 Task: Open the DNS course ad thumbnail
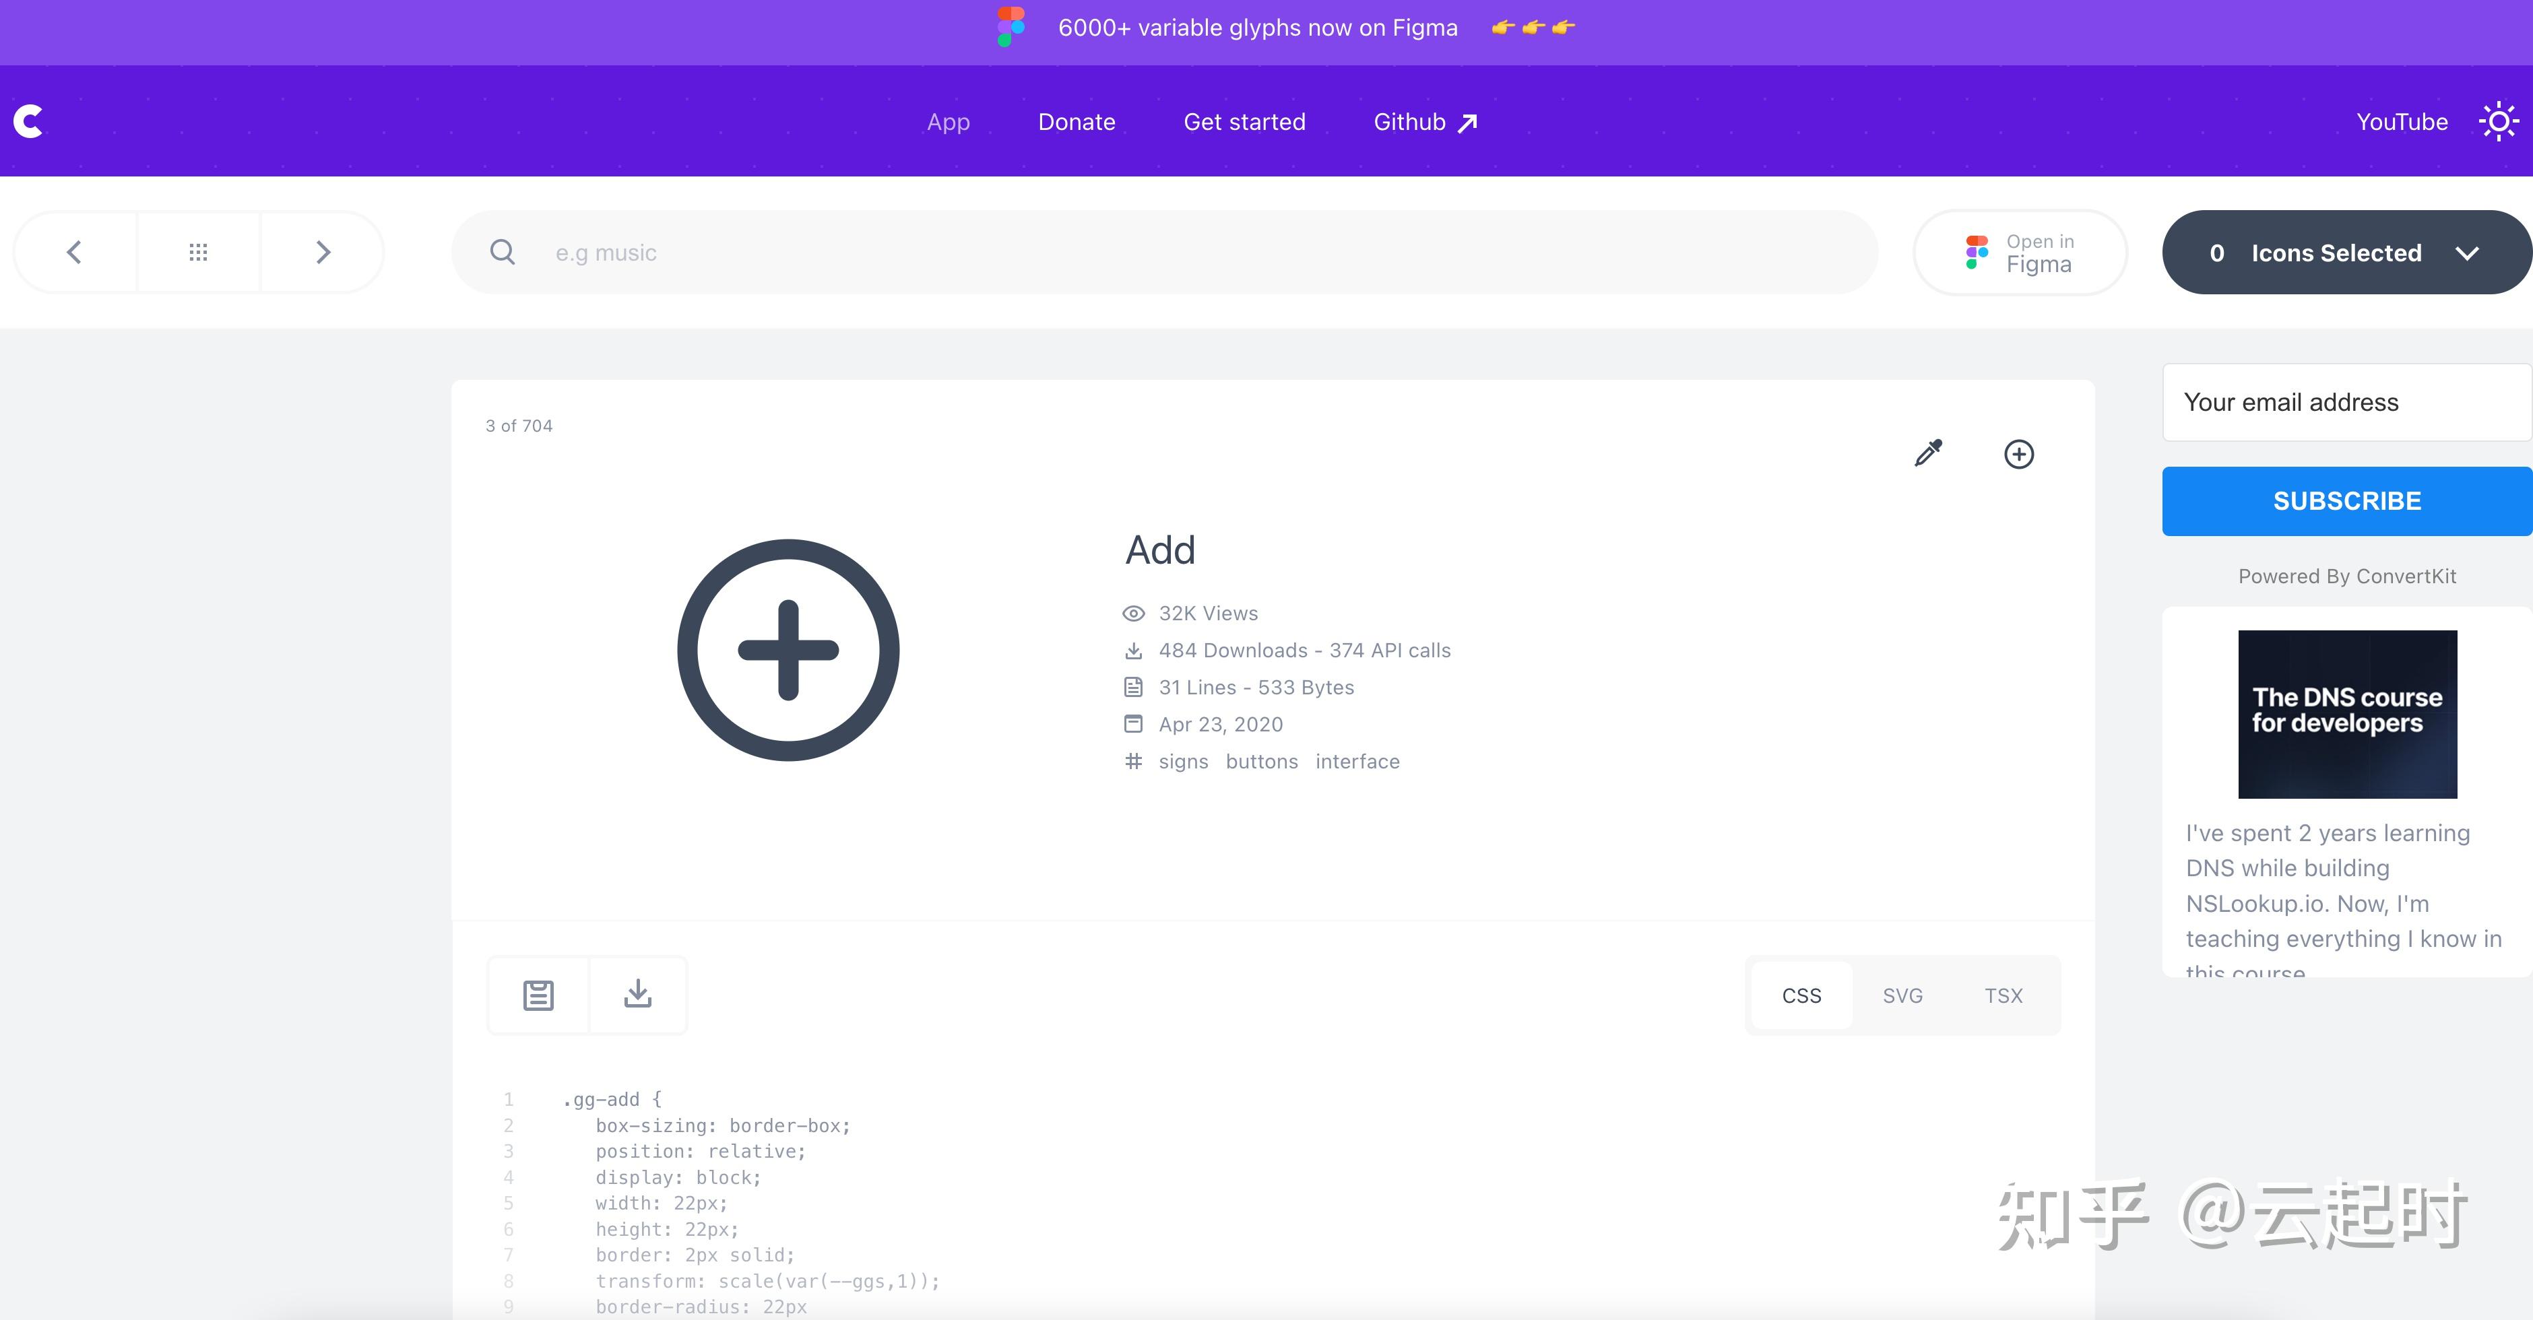pyautogui.click(x=2346, y=714)
